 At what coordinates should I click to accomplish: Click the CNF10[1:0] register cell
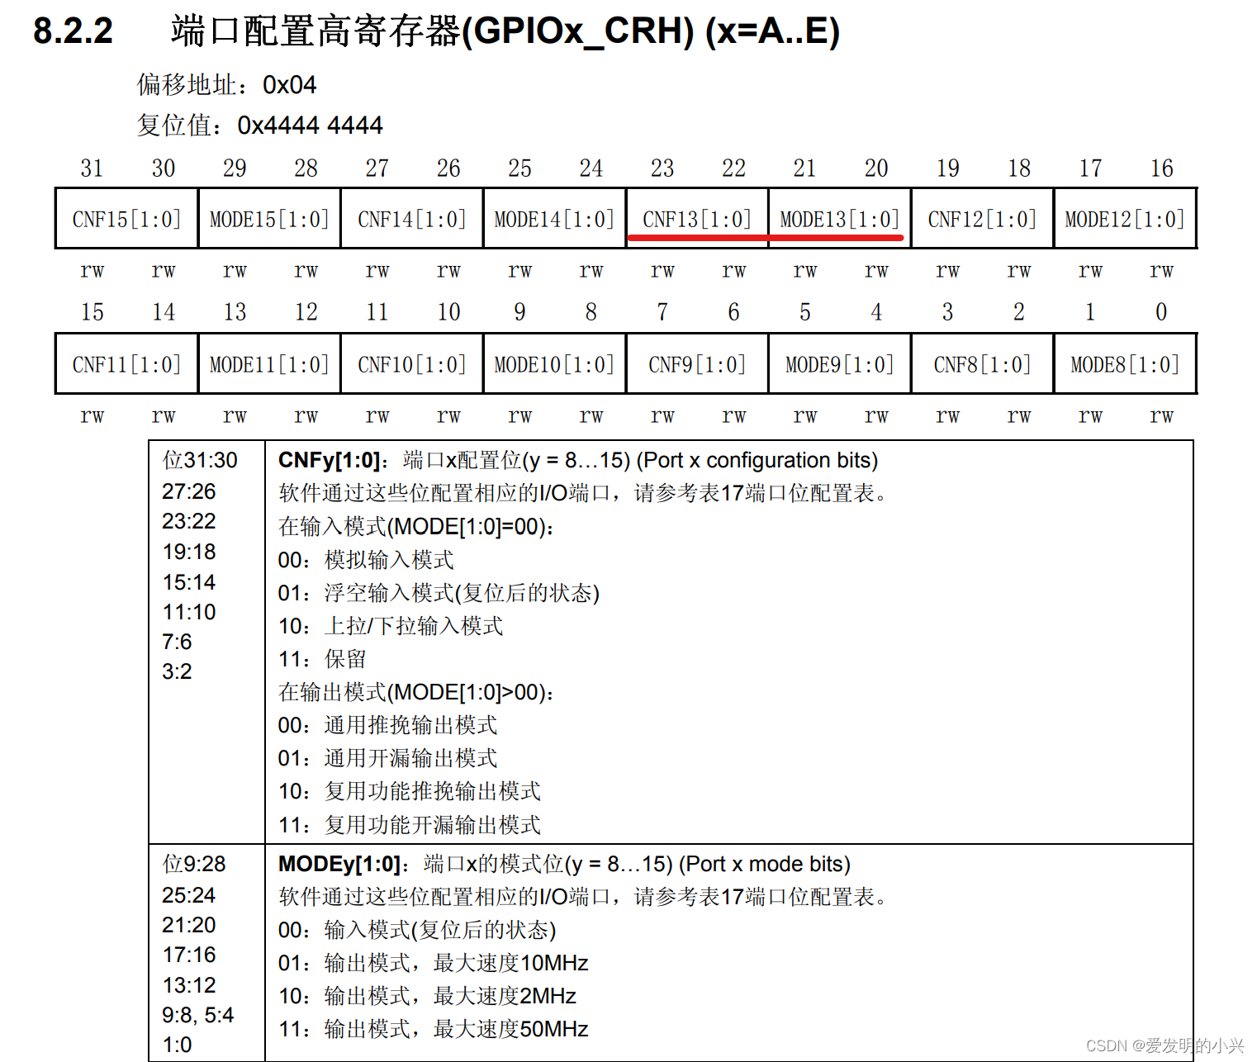[x=412, y=364]
